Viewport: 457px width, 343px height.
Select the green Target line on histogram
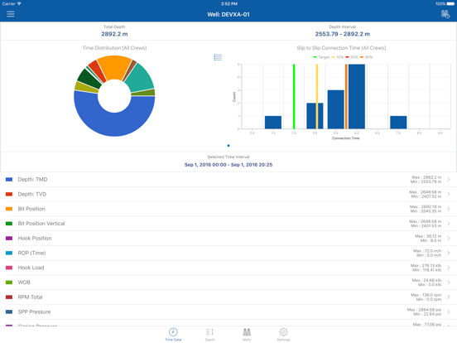click(294, 97)
